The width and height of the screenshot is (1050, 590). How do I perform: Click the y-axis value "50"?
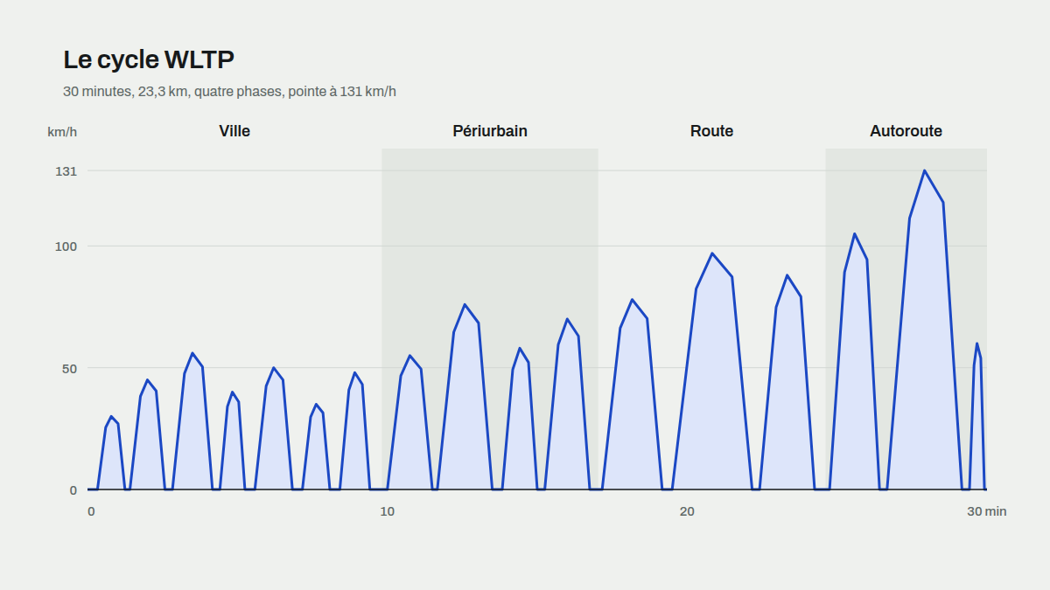pos(70,368)
